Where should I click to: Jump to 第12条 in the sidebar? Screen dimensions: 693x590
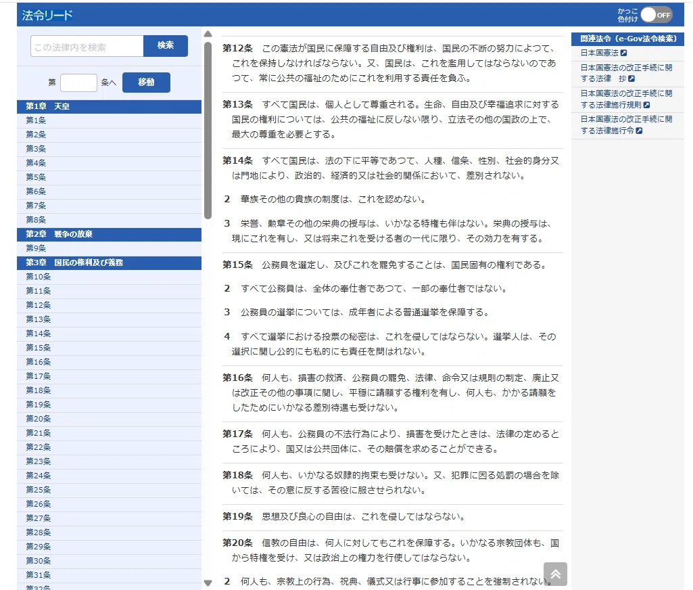[x=109, y=304]
